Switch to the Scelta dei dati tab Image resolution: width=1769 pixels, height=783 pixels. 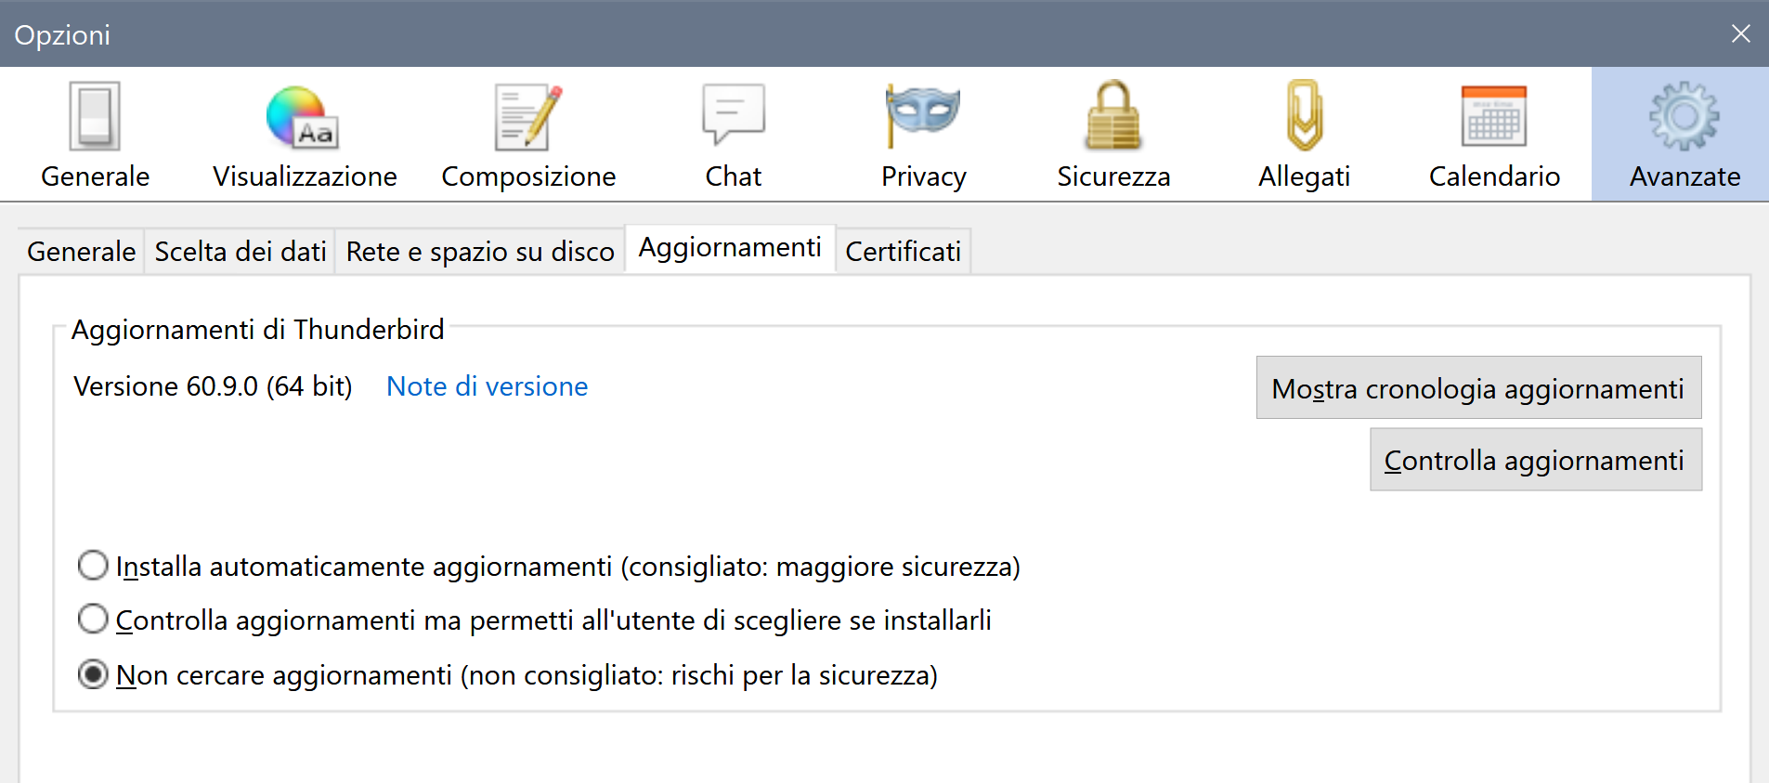tap(240, 252)
